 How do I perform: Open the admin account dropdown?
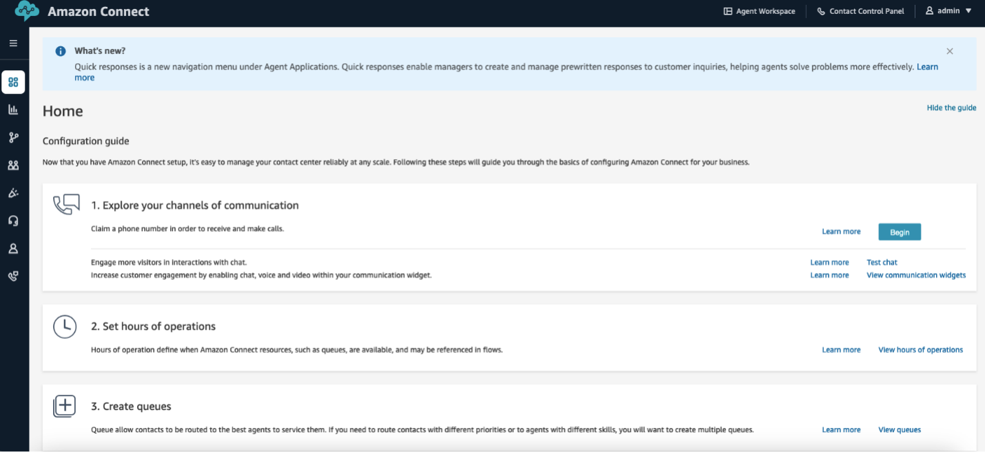tap(947, 10)
